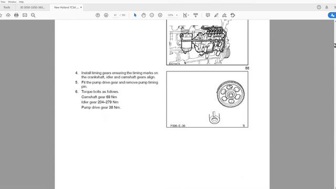This screenshot has height=189, width=336.
Task: Click the current page number field
Action: click(x=115, y=15)
